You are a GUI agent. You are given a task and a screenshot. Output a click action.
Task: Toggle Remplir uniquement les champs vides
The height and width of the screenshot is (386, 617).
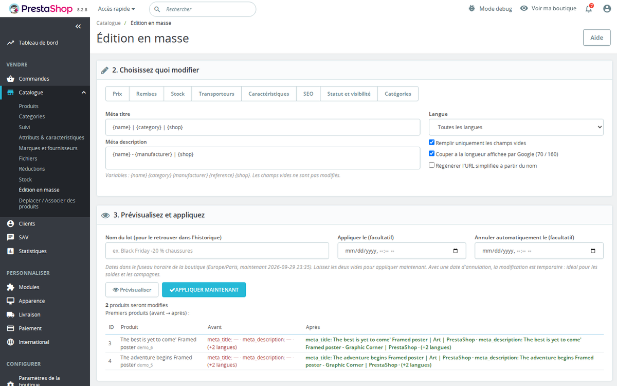(432, 143)
